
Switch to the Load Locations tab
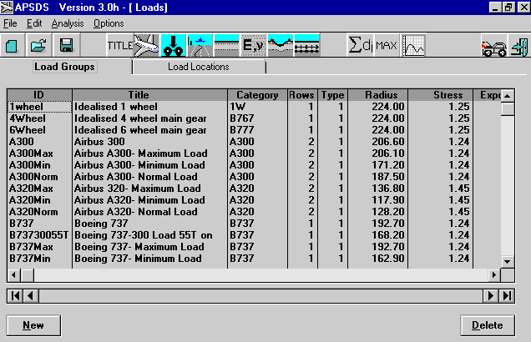[x=199, y=67]
